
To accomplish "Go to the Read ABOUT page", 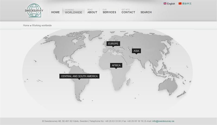I will coord(92,11).
